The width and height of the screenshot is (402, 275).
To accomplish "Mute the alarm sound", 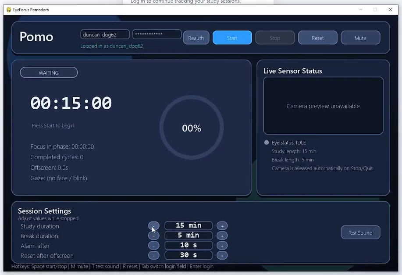I will (x=360, y=38).
